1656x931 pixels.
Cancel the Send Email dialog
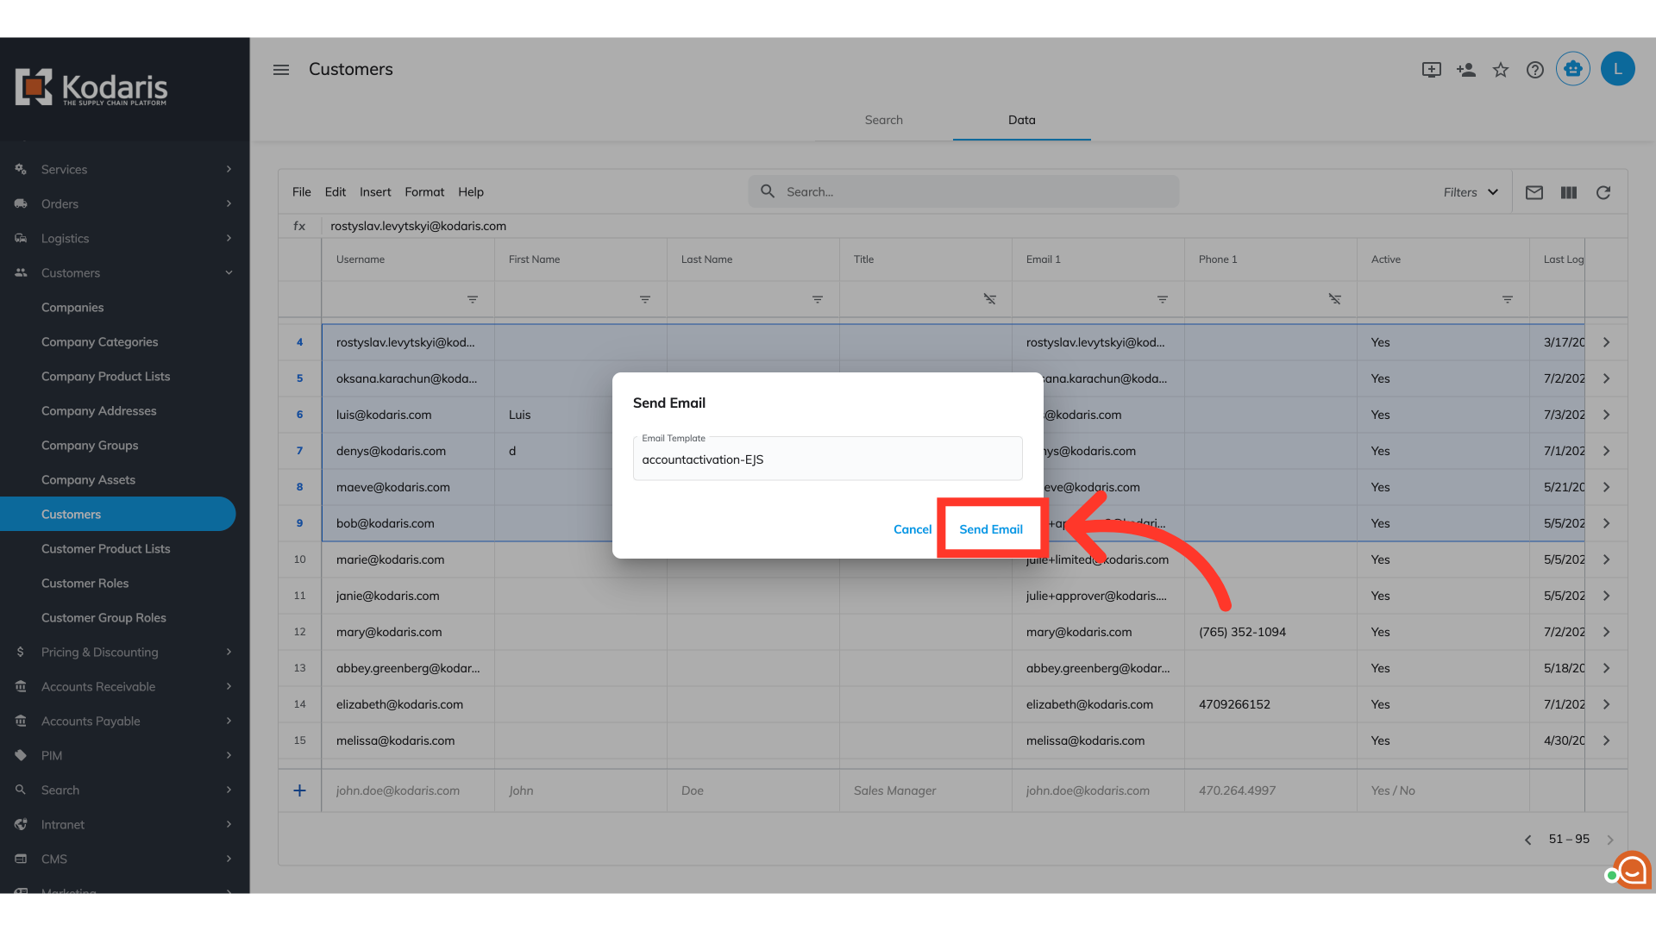point(912,529)
